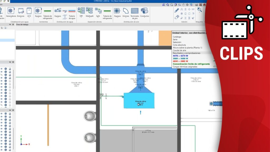The width and height of the screenshot is (270, 152).
Task: Open the Generadores tool
Action: pos(11,11)
